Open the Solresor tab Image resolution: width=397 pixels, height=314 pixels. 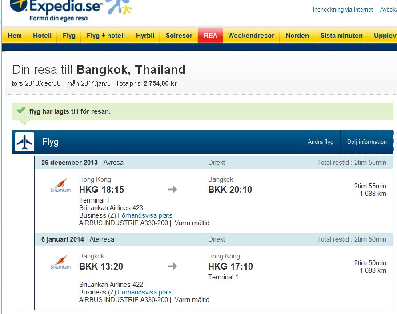[x=179, y=36]
